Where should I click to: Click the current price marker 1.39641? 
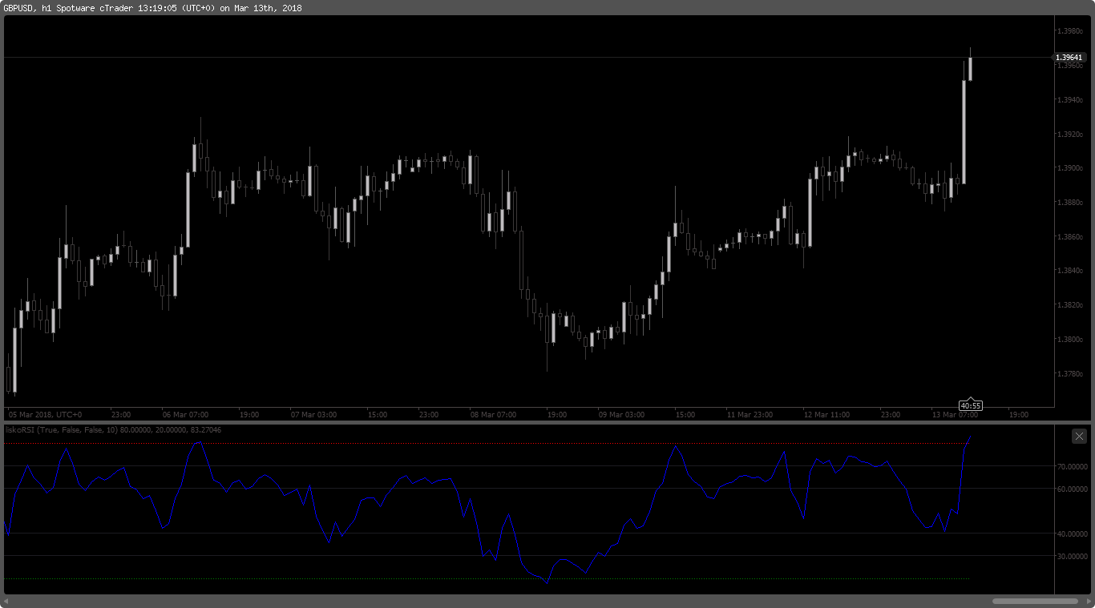click(x=1069, y=58)
